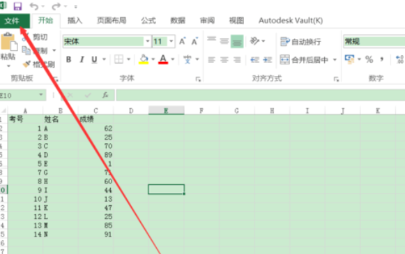Open the 常规 number format dropdown
Screen dimensions: 405x254
(374, 41)
